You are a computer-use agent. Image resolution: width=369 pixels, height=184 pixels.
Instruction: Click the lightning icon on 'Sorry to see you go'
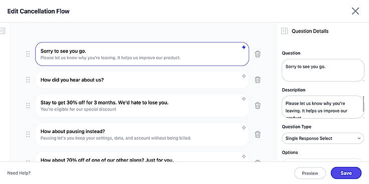click(244, 47)
